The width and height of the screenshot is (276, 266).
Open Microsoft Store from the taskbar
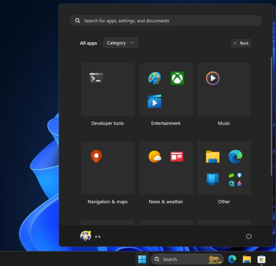tap(261, 259)
